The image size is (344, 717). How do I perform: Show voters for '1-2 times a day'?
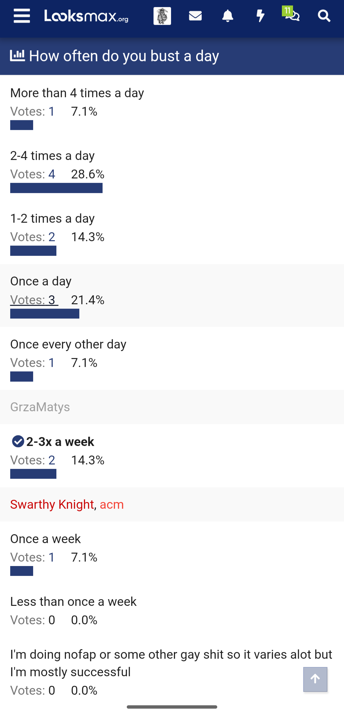click(32, 237)
